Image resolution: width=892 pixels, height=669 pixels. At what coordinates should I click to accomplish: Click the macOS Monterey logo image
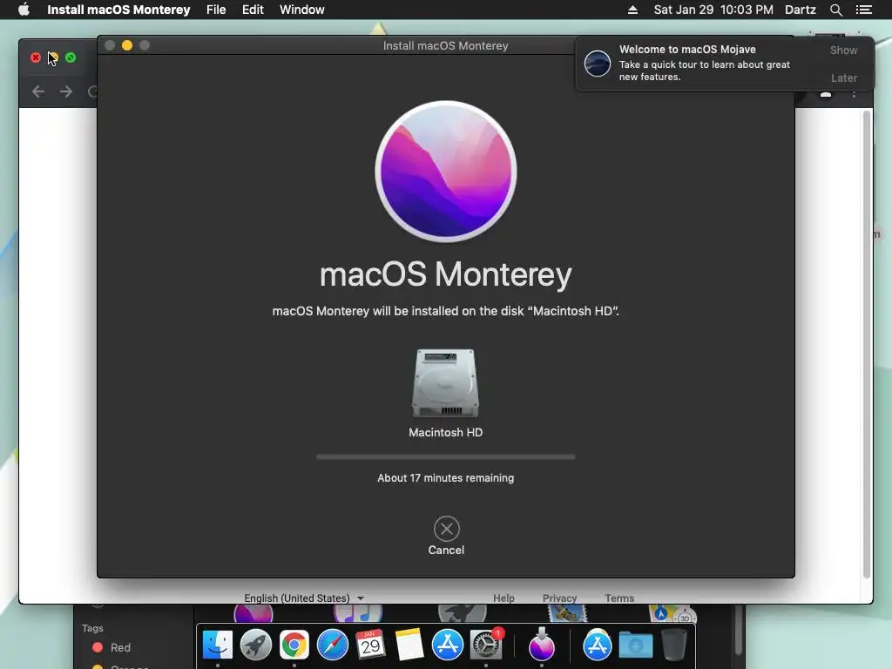coord(446,172)
